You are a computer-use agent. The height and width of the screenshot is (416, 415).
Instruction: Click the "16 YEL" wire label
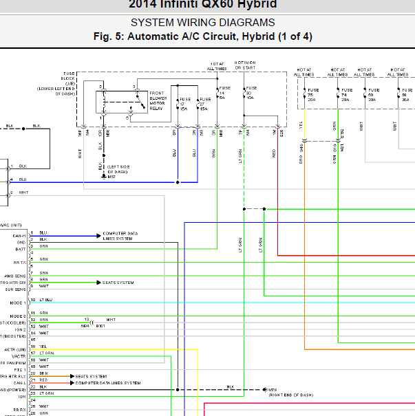[39, 347]
